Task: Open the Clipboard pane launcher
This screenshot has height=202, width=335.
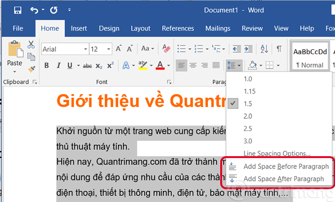Action: (34, 82)
